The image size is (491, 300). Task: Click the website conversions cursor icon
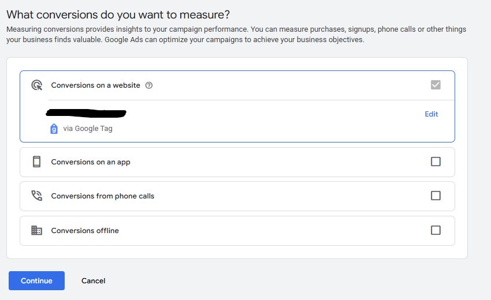(x=36, y=85)
